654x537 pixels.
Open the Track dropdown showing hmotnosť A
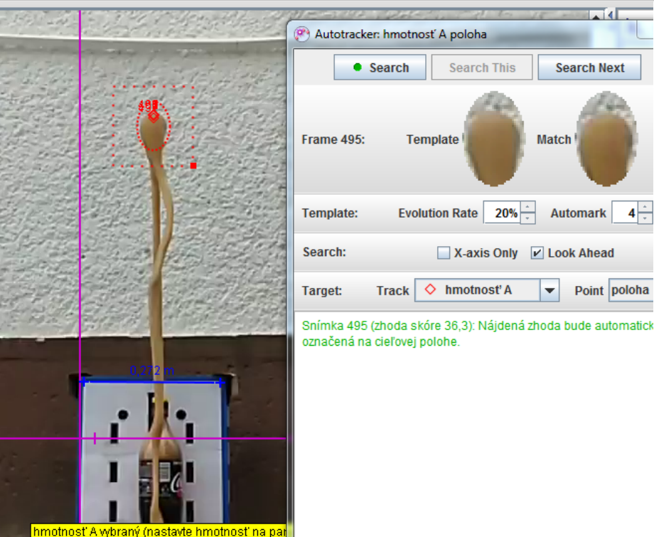550,290
